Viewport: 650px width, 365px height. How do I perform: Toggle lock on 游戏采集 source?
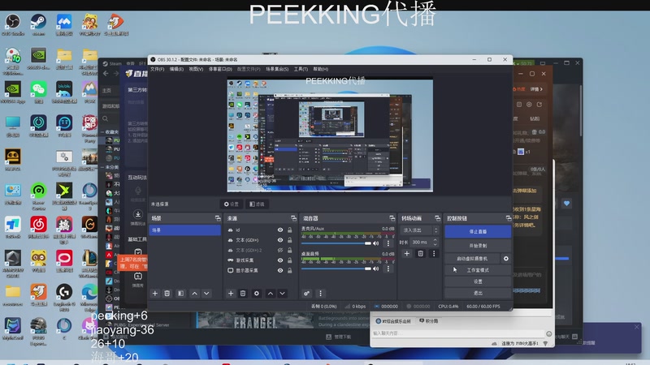pos(290,260)
